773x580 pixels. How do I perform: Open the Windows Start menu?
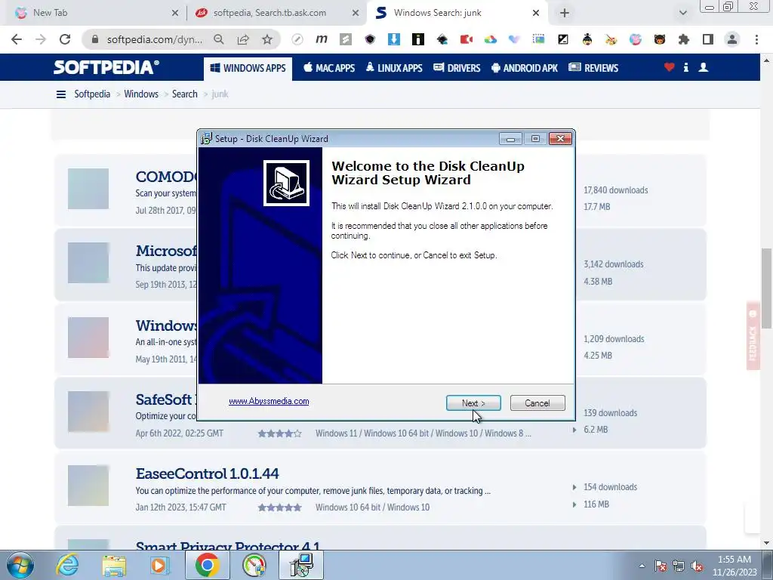point(20,565)
